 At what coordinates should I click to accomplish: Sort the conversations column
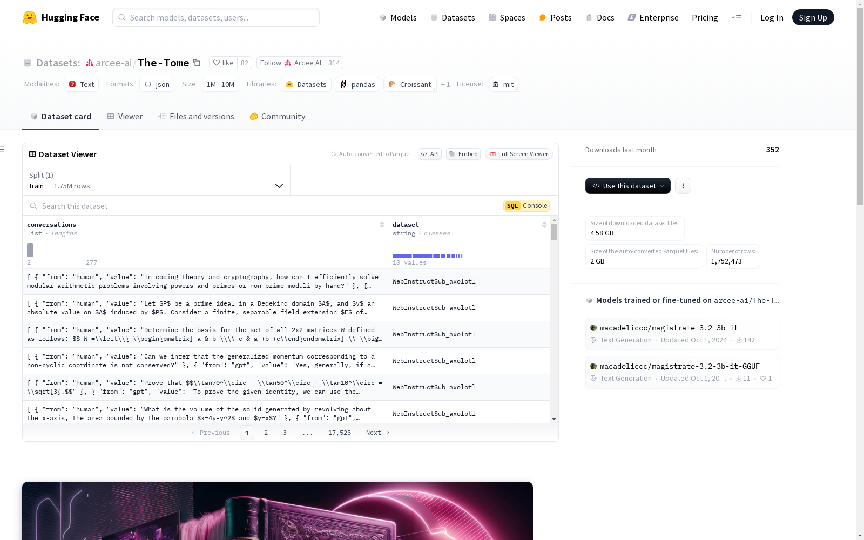(x=382, y=225)
